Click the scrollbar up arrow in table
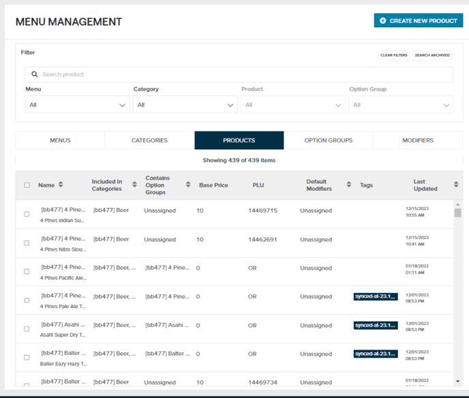 [457, 204]
